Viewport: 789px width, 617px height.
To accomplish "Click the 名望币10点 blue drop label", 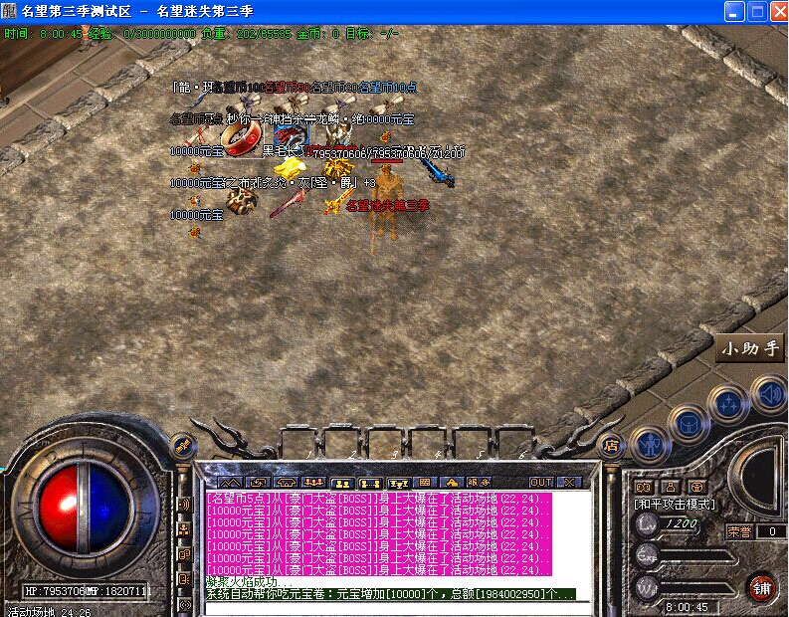I will tap(387, 88).
